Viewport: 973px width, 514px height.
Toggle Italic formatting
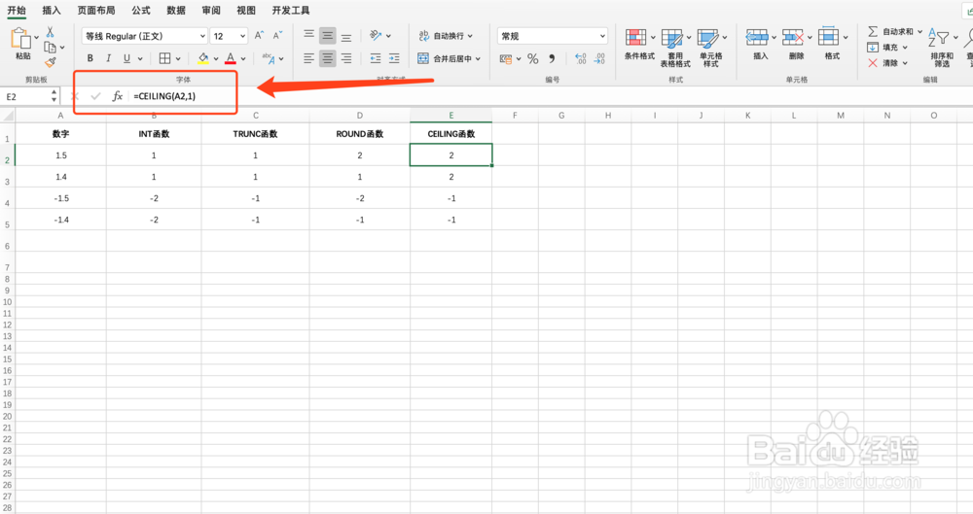108,58
